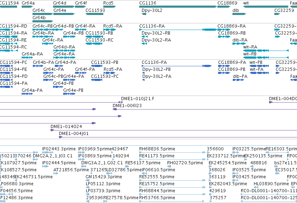Select BAC clone DME1-006I23

(205, 109)
